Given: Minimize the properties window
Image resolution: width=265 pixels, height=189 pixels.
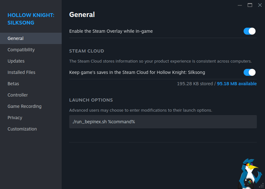Looking at the screenshot, I should (240, 5).
